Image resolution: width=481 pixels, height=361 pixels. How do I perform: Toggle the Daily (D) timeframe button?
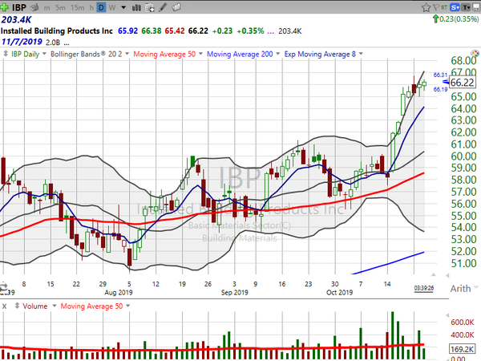point(101,8)
